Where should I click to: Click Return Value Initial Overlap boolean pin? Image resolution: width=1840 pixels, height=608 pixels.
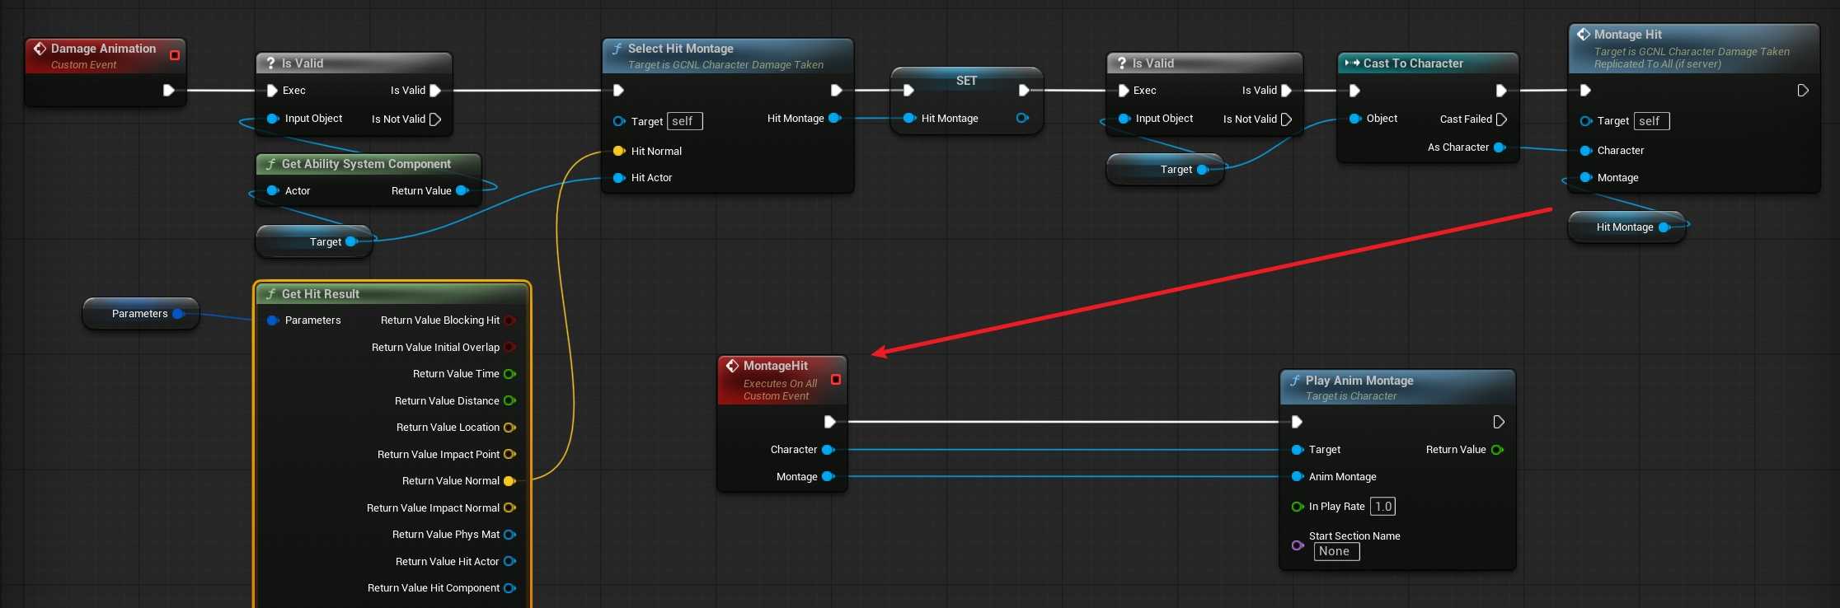pos(509,348)
